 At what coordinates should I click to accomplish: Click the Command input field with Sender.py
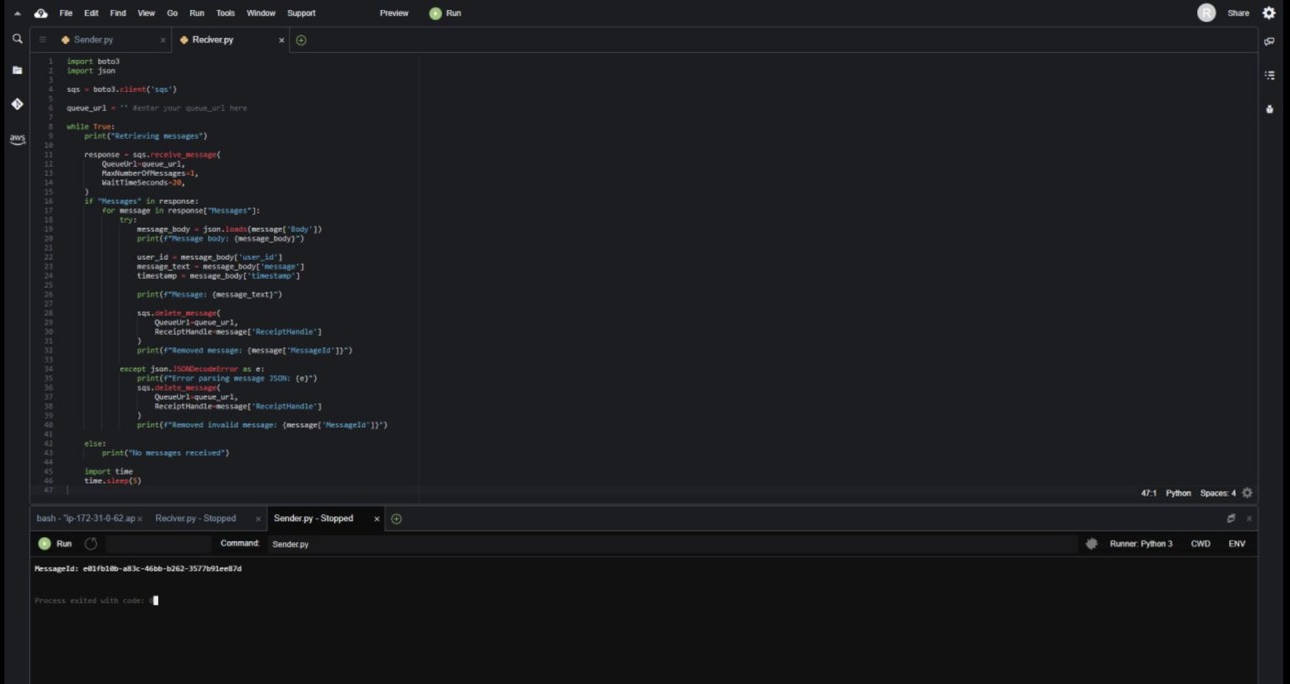[x=672, y=544]
